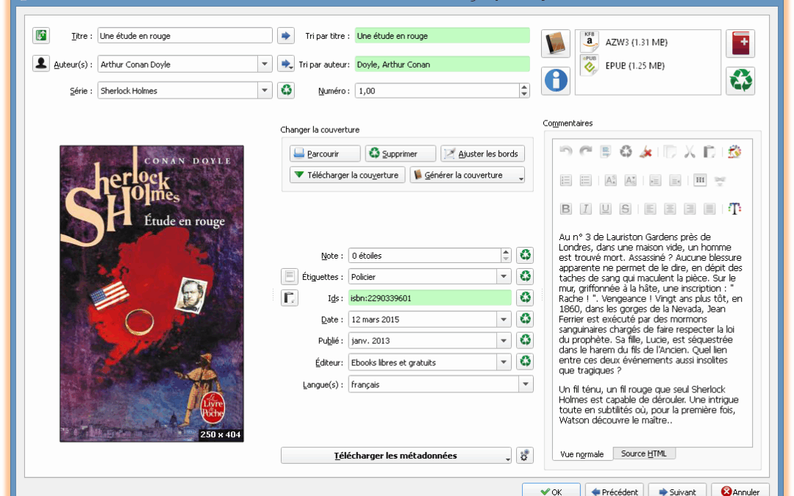Screen dimensions: 794x496
Task: Swap title and author with green icon
Action: point(41,35)
